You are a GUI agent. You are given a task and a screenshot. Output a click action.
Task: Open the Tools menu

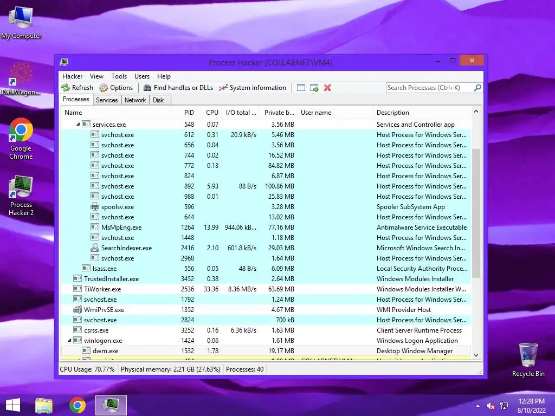tap(119, 76)
